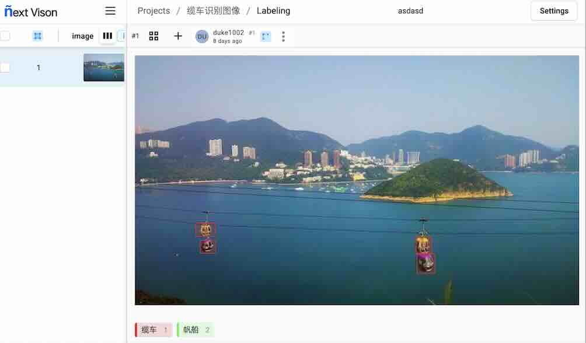This screenshot has height=343, width=586.
Task: Open the harbor image thumbnail in row 1
Action: 104,68
